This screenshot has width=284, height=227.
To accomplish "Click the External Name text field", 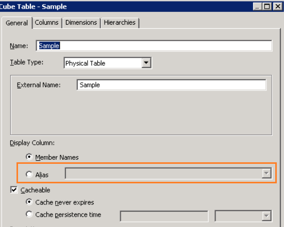I will pyautogui.click(x=171, y=85).
